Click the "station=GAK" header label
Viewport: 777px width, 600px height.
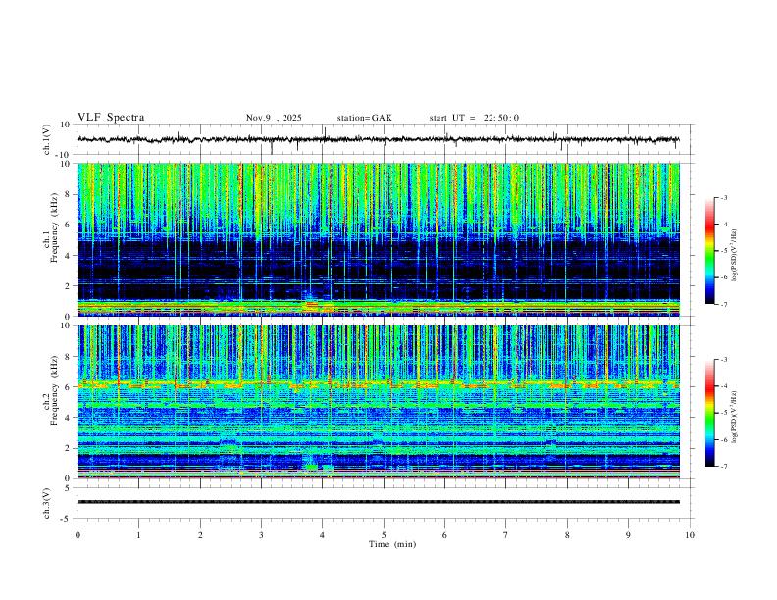click(x=364, y=118)
